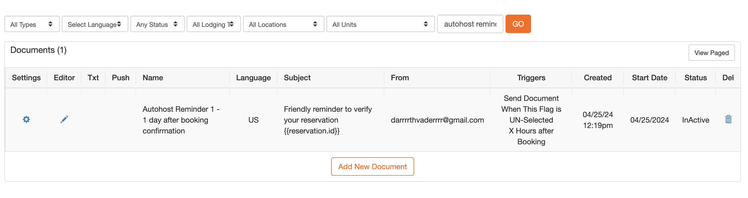The height and width of the screenshot is (198, 748).
Task: Expand the Select Language dropdown
Action: [95, 24]
